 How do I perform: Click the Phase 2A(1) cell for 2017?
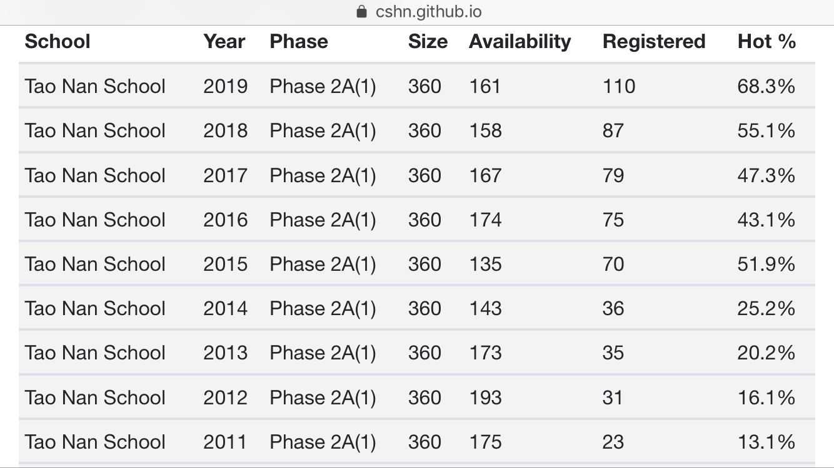tap(323, 175)
